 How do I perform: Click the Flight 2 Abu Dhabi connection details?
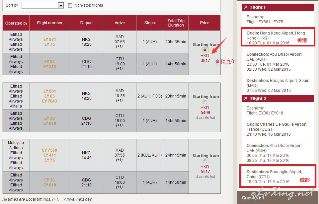click(275, 153)
